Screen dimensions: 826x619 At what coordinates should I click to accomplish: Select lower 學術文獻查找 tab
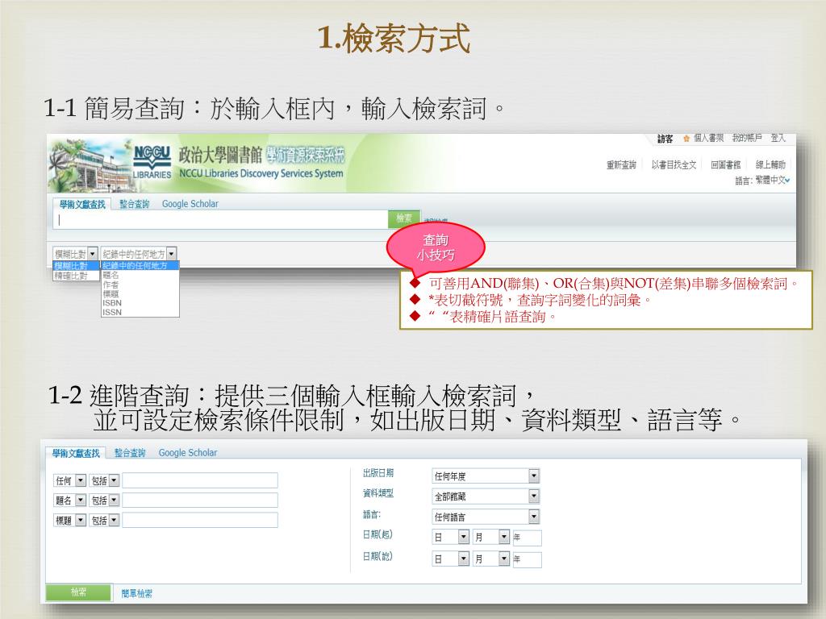(x=75, y=453)
